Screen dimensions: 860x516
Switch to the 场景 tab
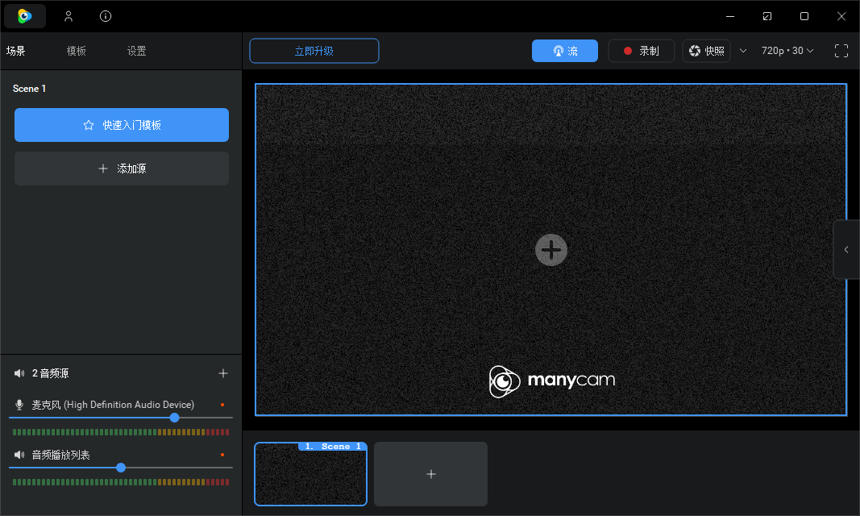[x=16, y=51]
